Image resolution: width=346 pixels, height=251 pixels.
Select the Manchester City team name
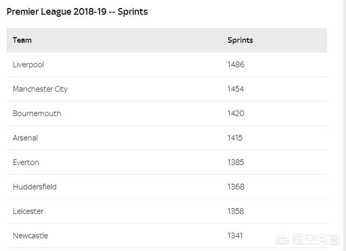(x=40, y=89)
